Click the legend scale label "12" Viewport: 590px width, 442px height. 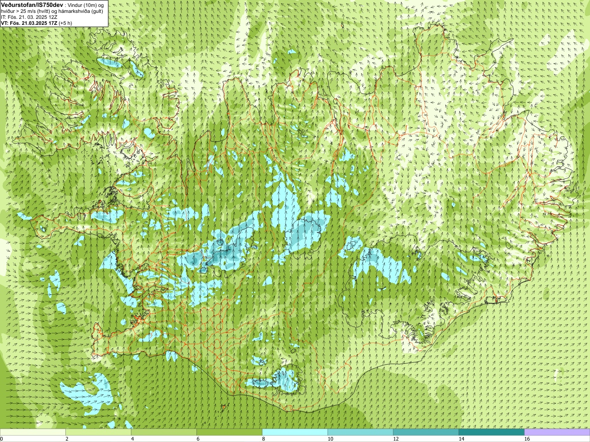point(395,439)
